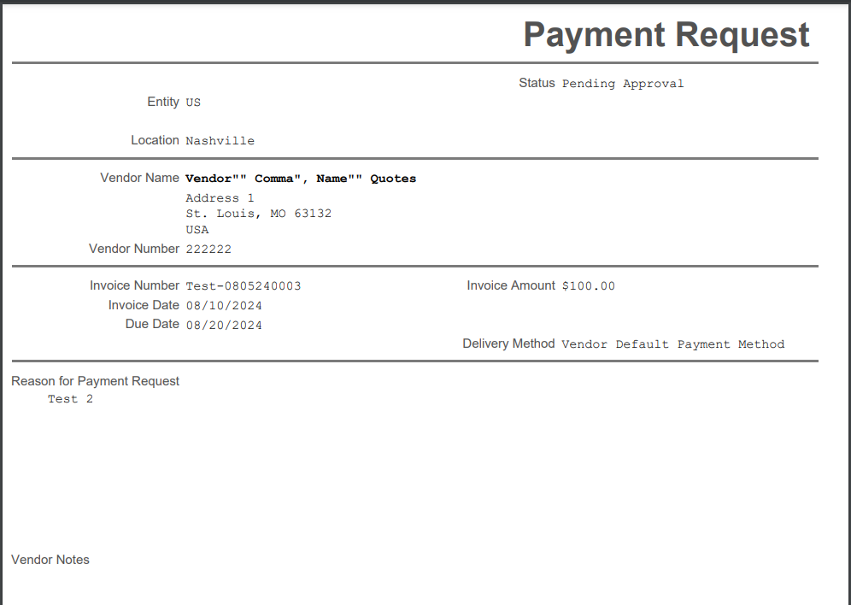The width and height of the screenshot is (851, 605).
Task: Click the bold vendor name text
Action: pos(301,179)
